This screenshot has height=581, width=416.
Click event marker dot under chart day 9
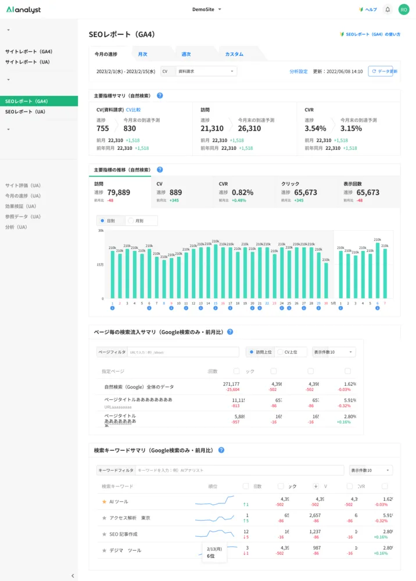(171, 309)
